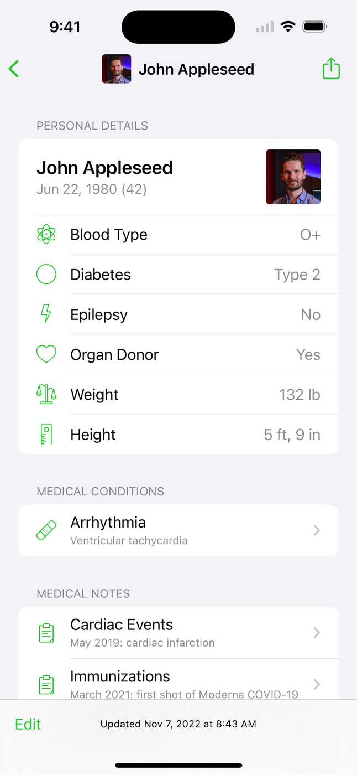Tap the Arrhythmia bandage icon
Image resolution: width=357 pixels, height=775 pixels.
click(46, 530)
